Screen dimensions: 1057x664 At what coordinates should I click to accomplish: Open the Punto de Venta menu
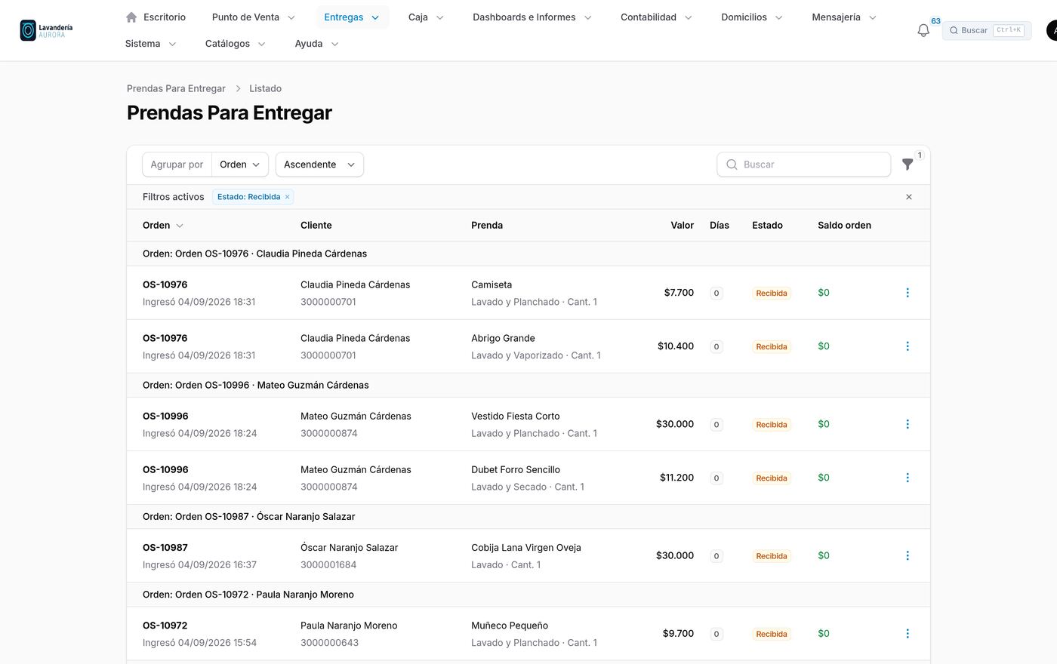tap(254, 17)
